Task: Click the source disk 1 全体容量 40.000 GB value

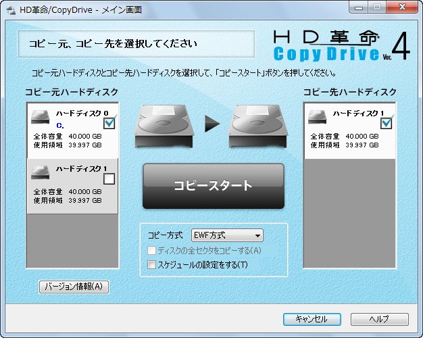Action: click(x=85, y=192)
